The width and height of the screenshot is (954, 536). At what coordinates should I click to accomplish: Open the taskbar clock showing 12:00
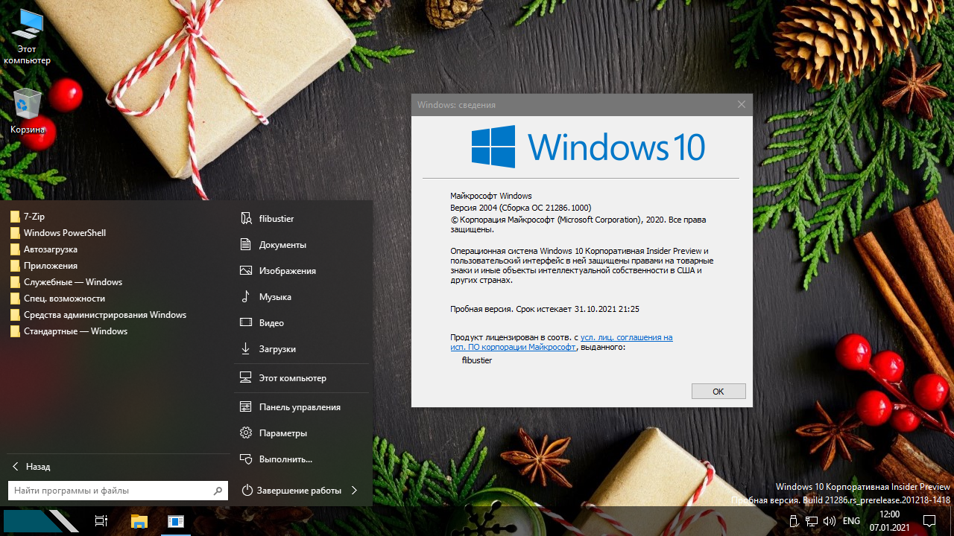click(x=889, y=521)
